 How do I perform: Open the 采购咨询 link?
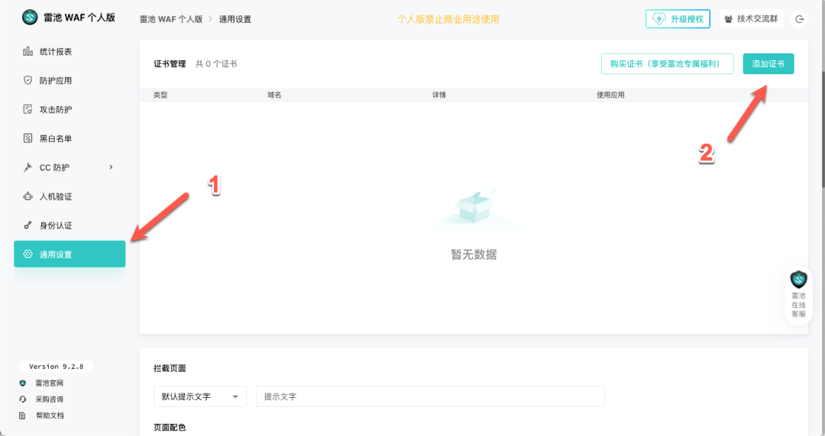50,399
